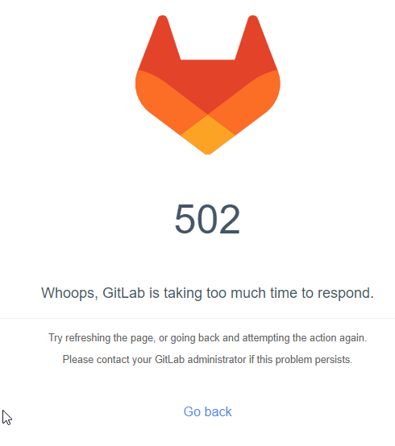Click the word GitLab in the heading
Image resolution: width=395 pixels, height=446 pixels.
point(124,292)
